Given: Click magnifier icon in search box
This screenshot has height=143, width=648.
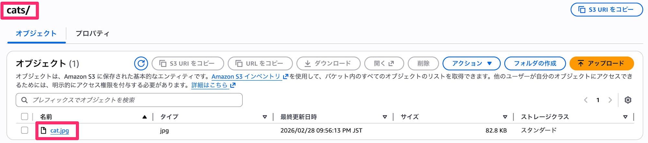Looking at the screenshot, I should 24,100.
